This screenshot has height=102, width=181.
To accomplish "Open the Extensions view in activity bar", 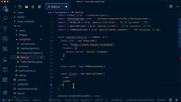I will 5,49.
